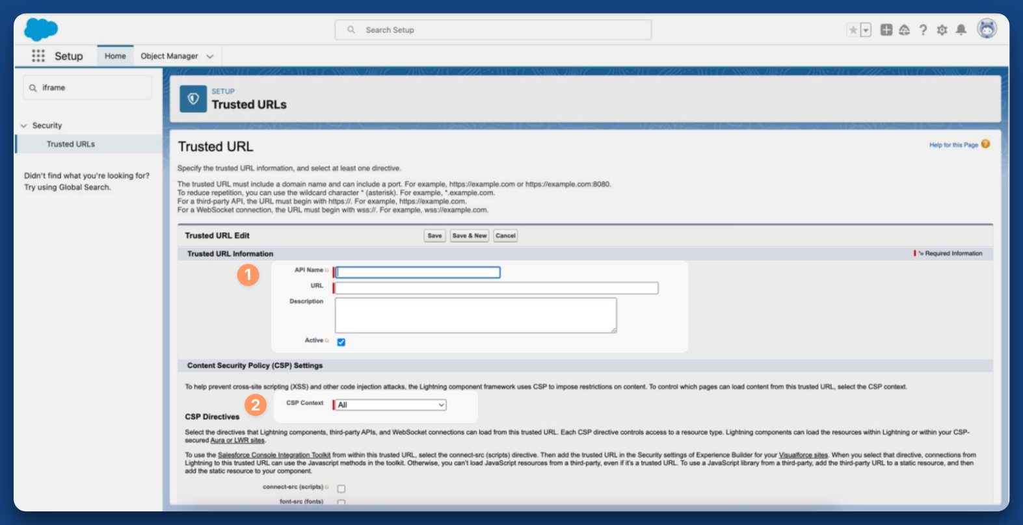The width and height of the screenshot is (1023, 525).
Task: Click the Trusted URLs shield icon
Action: point(193,99)
